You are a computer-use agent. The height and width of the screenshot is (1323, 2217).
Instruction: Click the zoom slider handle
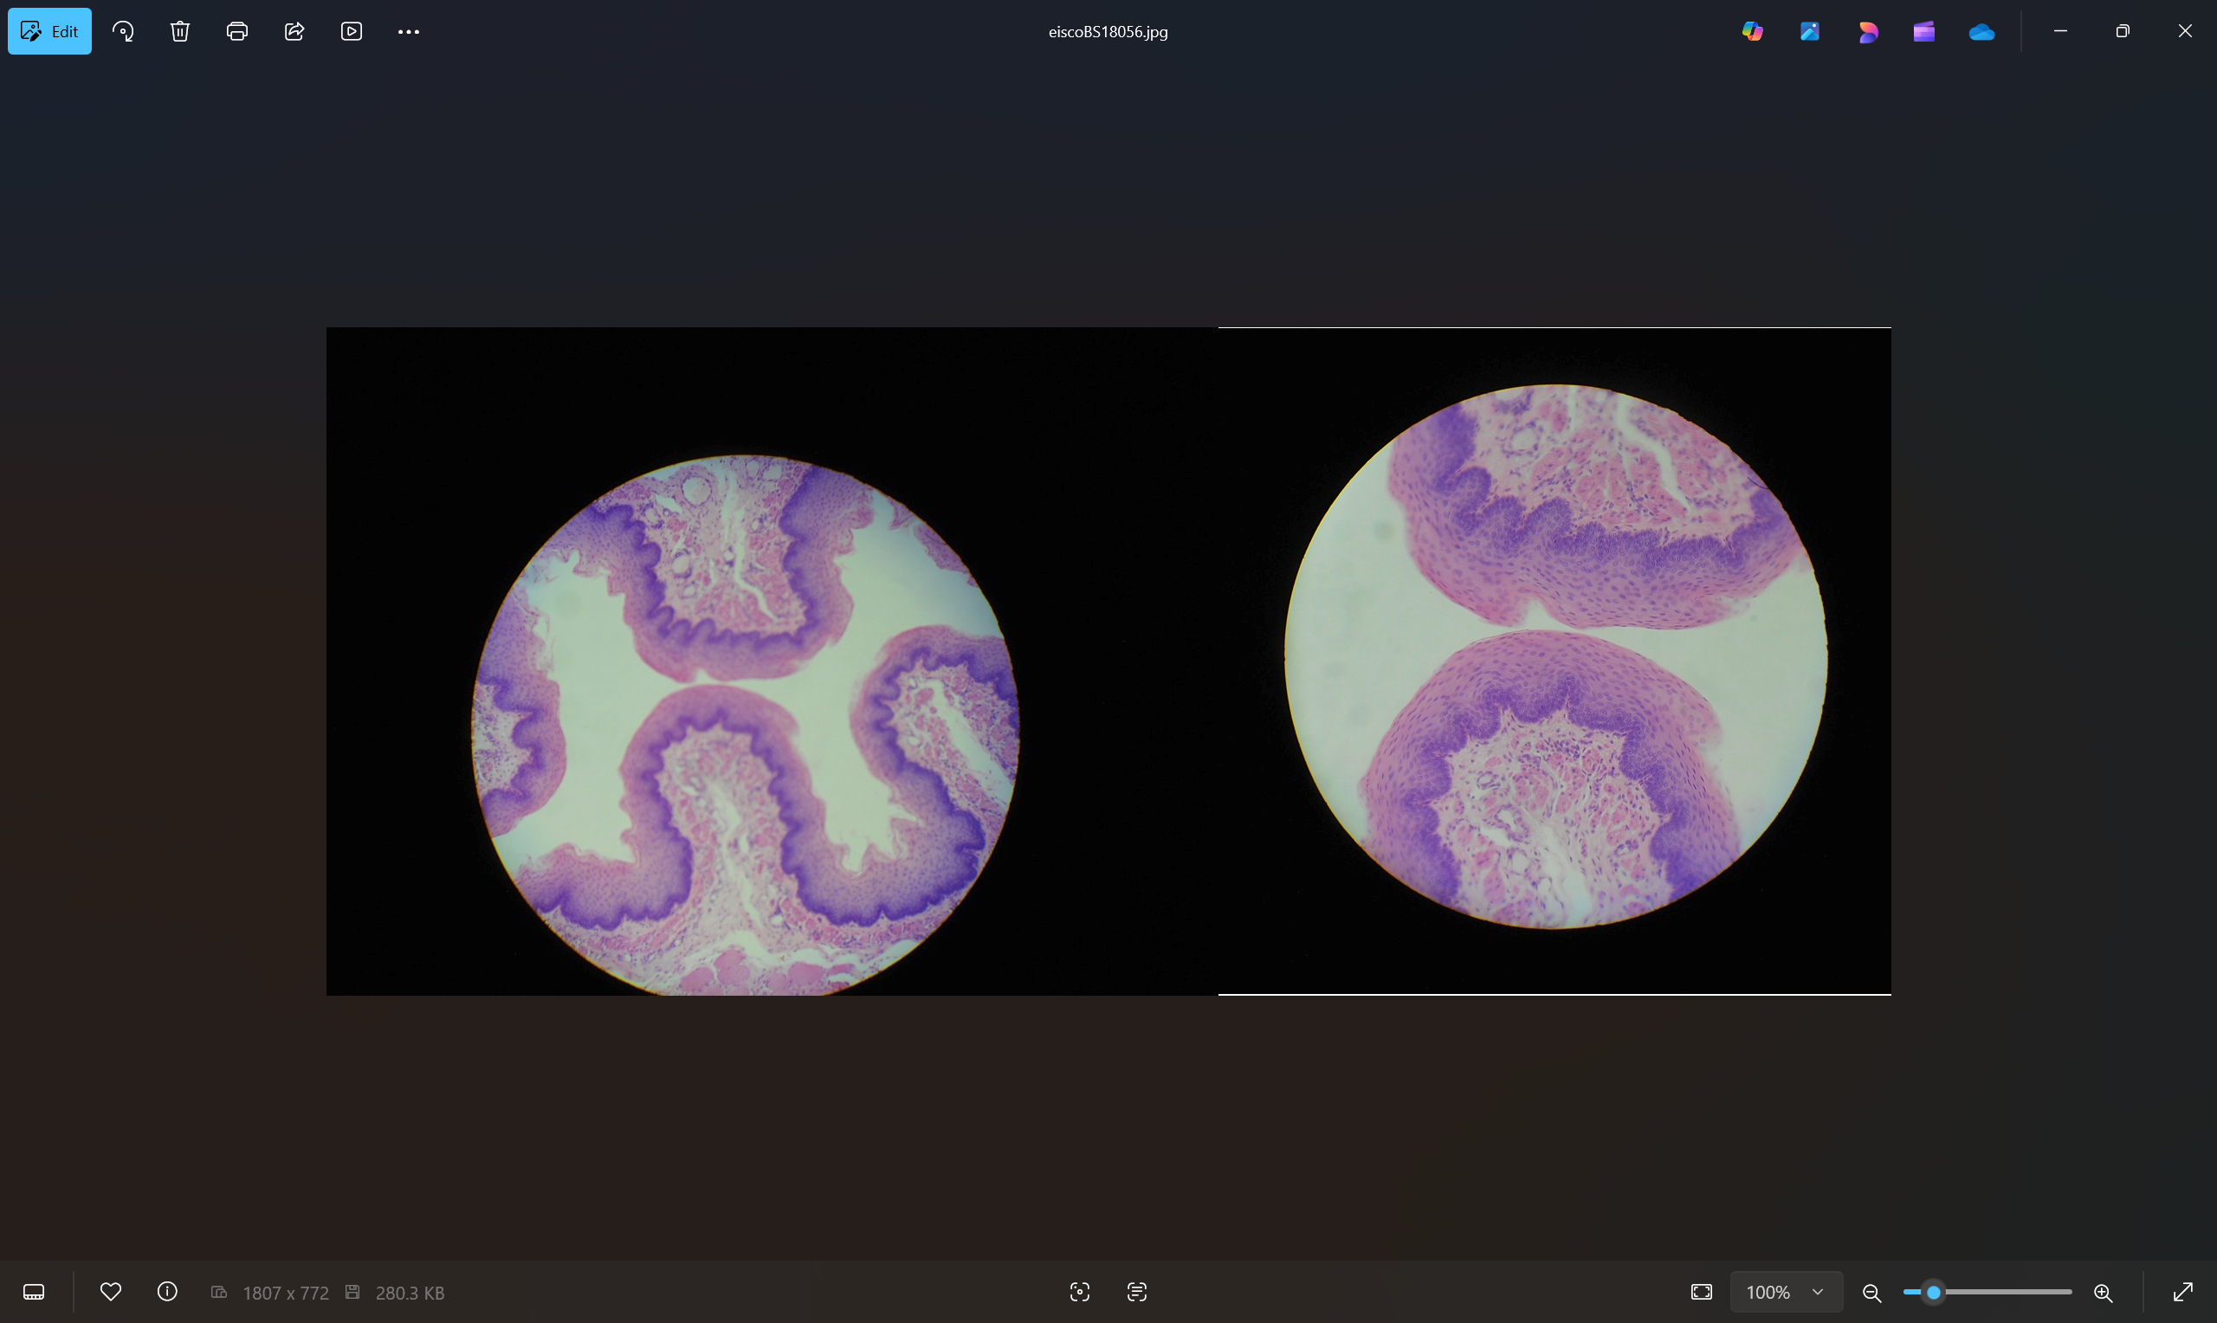tap(1933, 1292)
